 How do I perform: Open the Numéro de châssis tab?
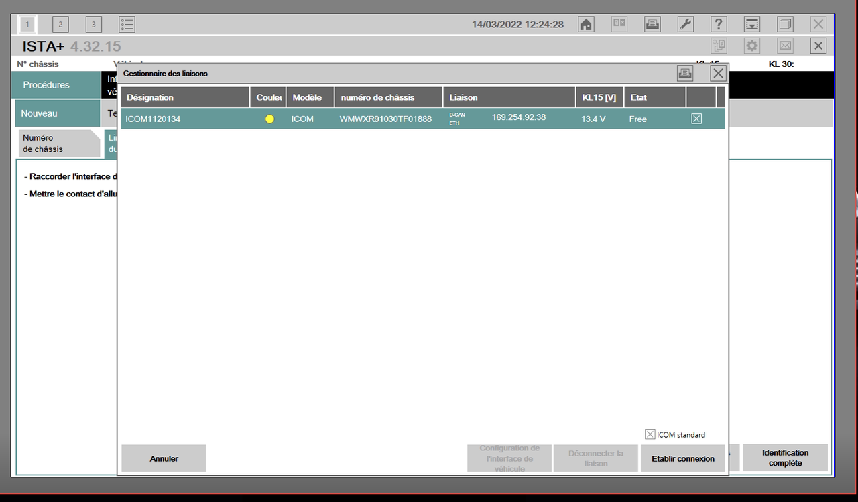(x=59, y=143)
